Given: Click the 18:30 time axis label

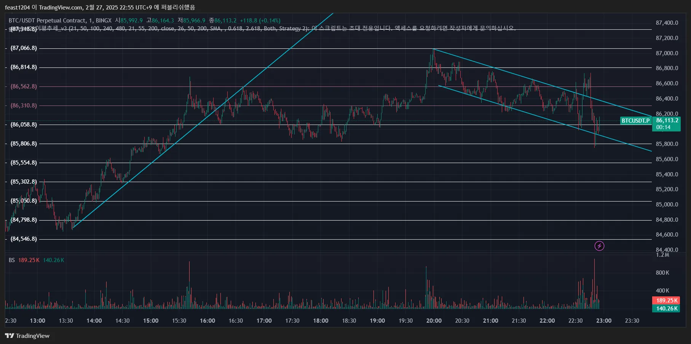Looking at the screenshot, I should pos(349,321).
